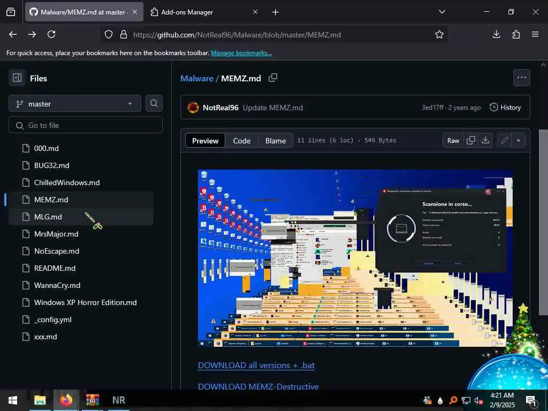The width and height of the screenshot is (548, 411).
Task: Open WinRAR from the taskbar
Action: (x=92, y=400)
